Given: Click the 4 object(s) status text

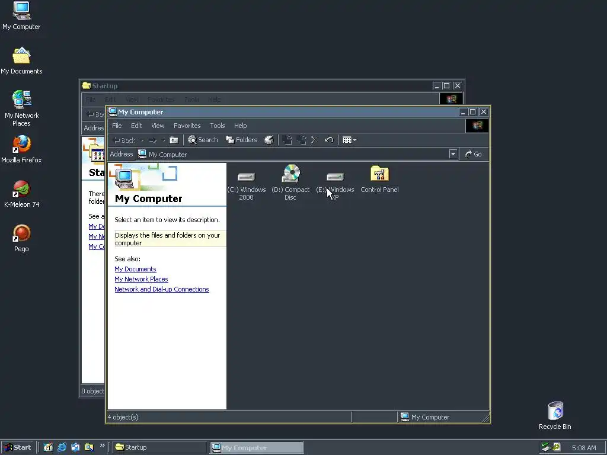Looking at the screenshot, I should pyautogui.click(x=123, y=417).
